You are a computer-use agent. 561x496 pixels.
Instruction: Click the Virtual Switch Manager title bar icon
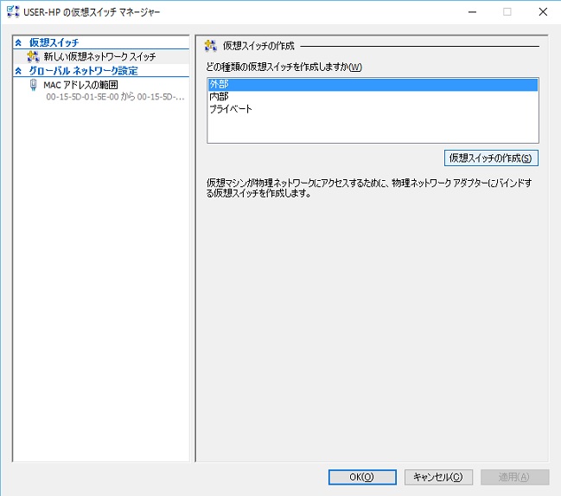tap(13, 11)
